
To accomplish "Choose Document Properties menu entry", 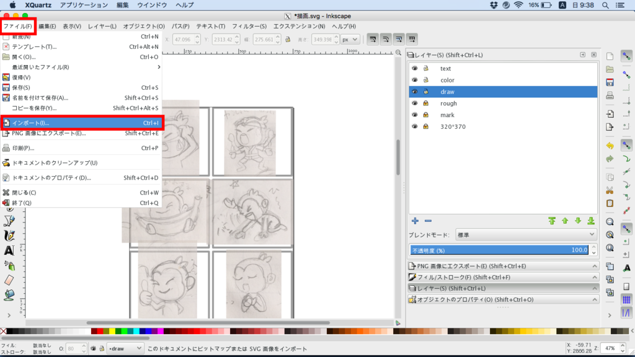I will coord(81,178).
